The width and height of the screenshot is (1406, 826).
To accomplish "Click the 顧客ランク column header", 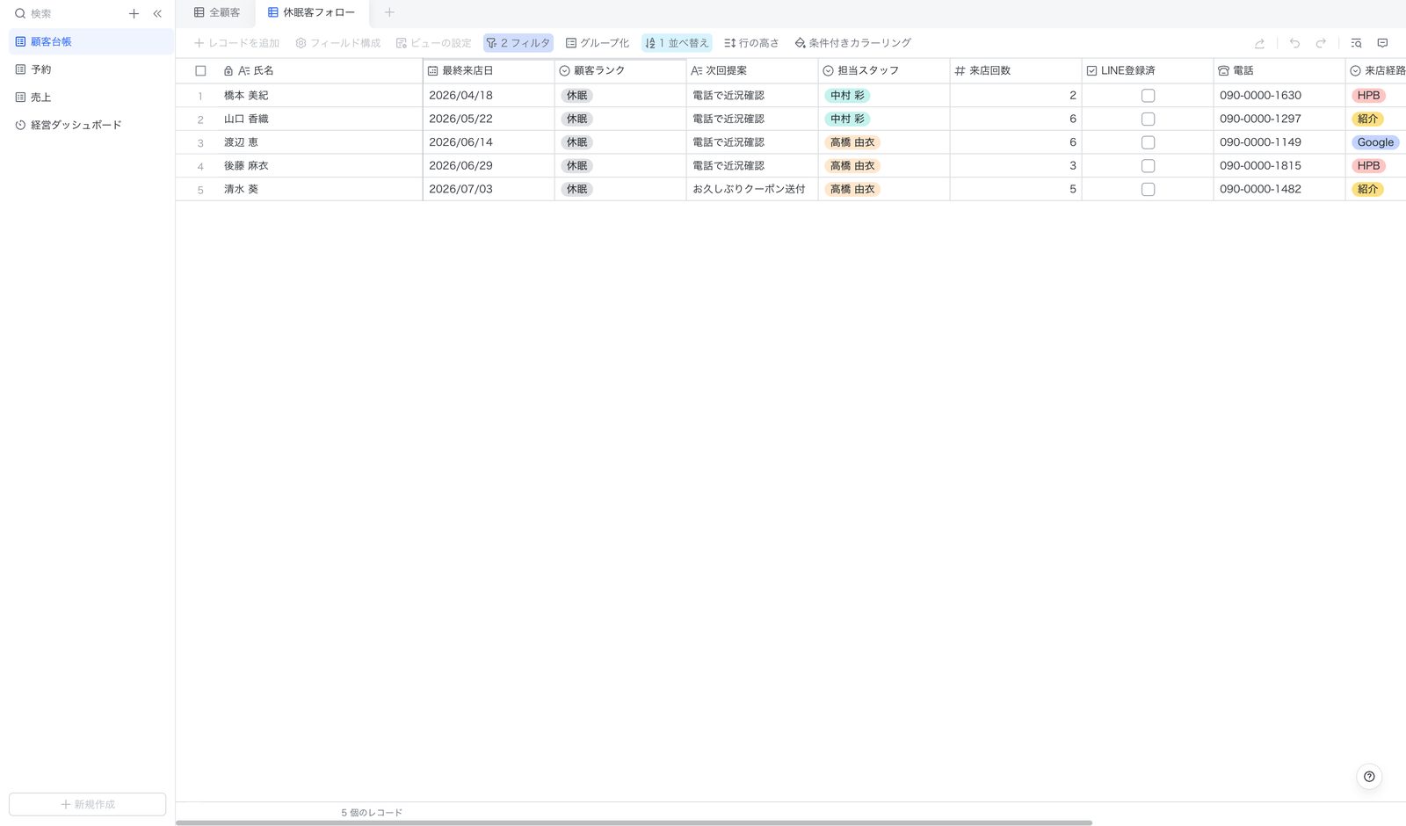I will 620,70.
